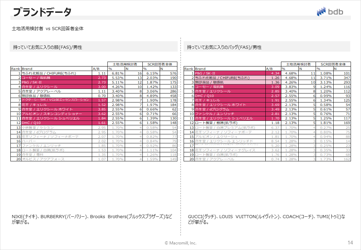Image resolution: width=361 pixels, height=250 pixels.
Task: Select the 1.08% cell
Action: (325, 73)
